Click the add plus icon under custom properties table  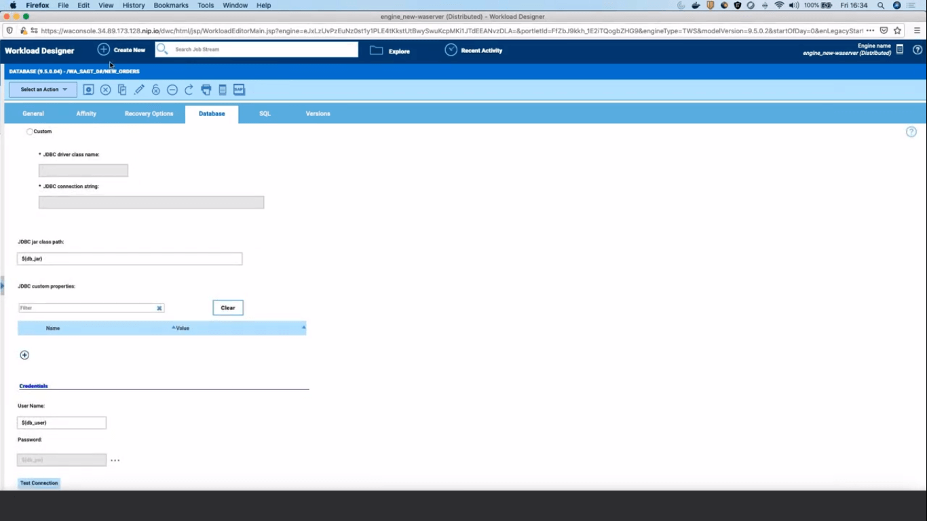[24, 355]
